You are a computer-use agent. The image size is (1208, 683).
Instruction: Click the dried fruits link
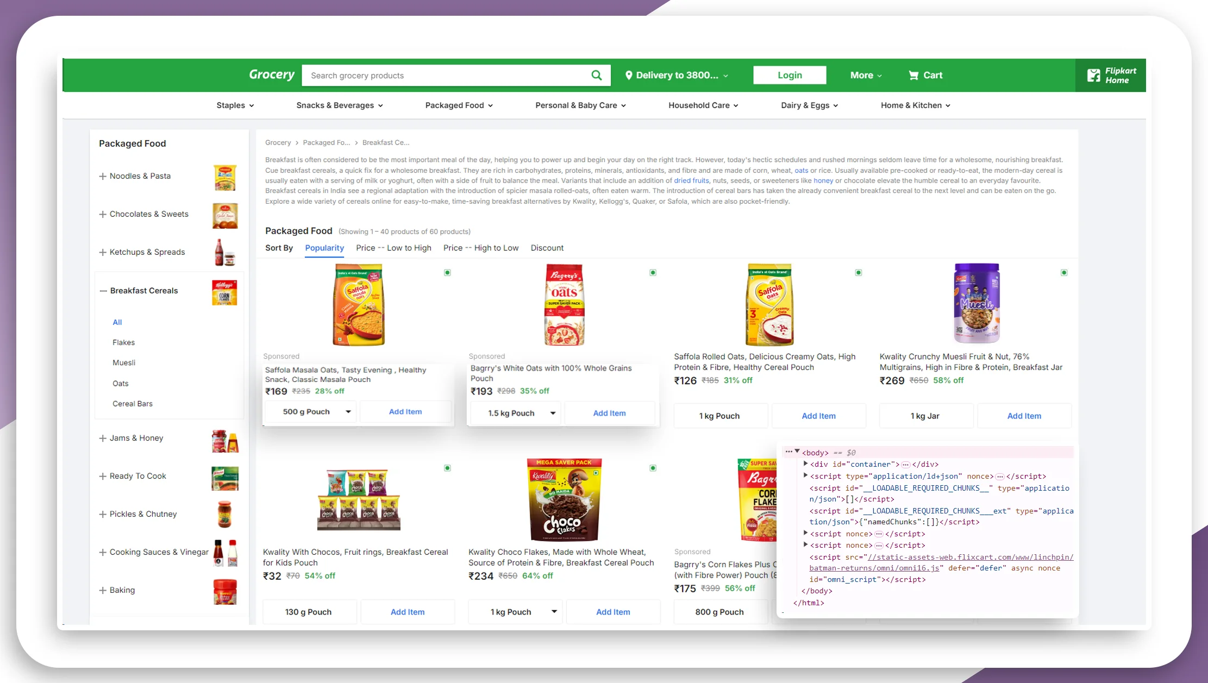click(691, 180)
